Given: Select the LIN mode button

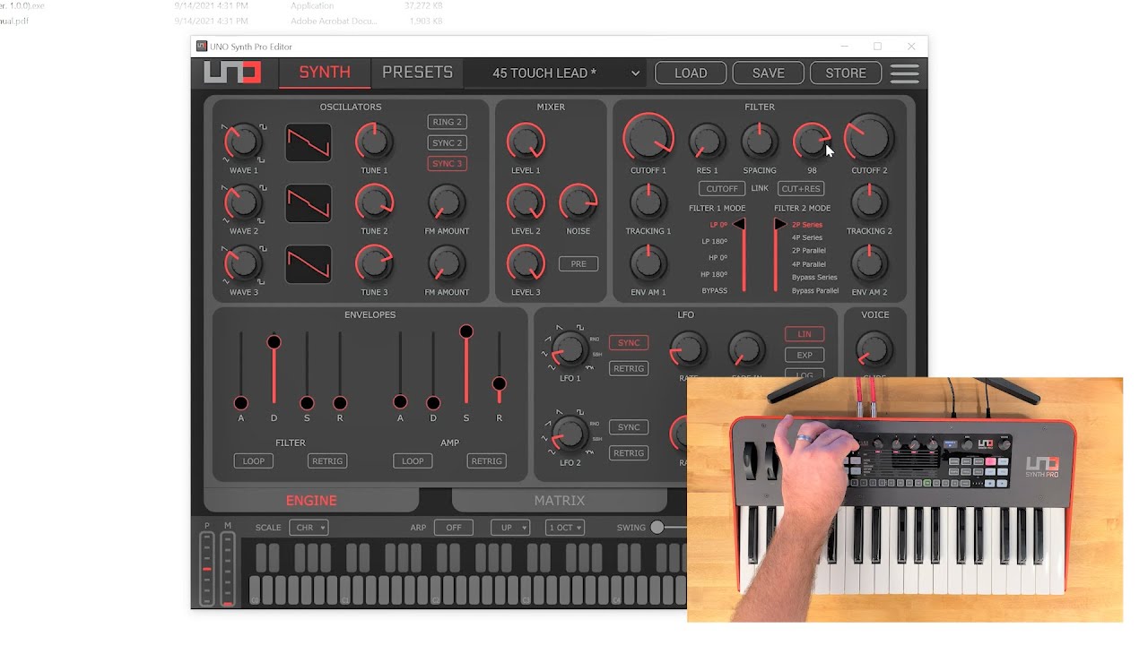Looking at the screenshot, I should [804, 333].
